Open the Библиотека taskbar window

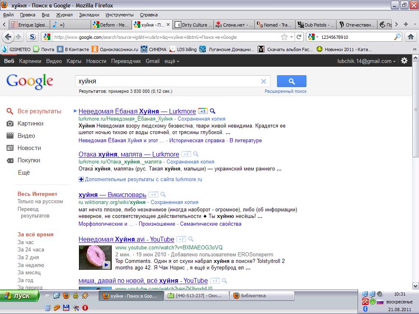click(x=262, y=296)
